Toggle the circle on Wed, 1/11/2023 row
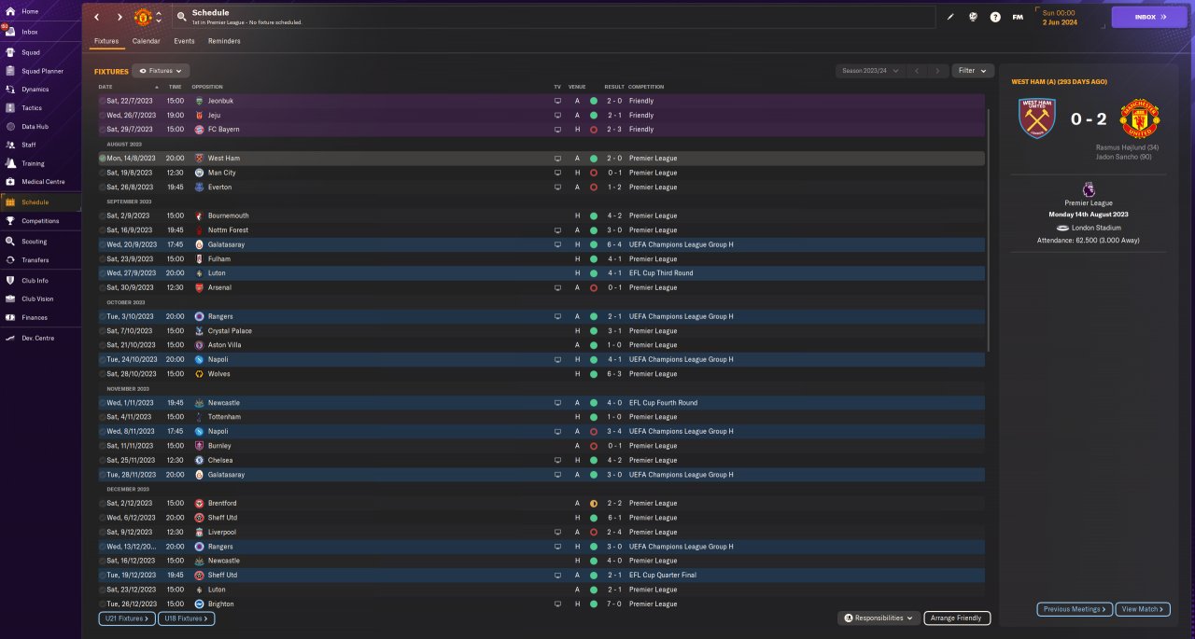 pos(103,403)
